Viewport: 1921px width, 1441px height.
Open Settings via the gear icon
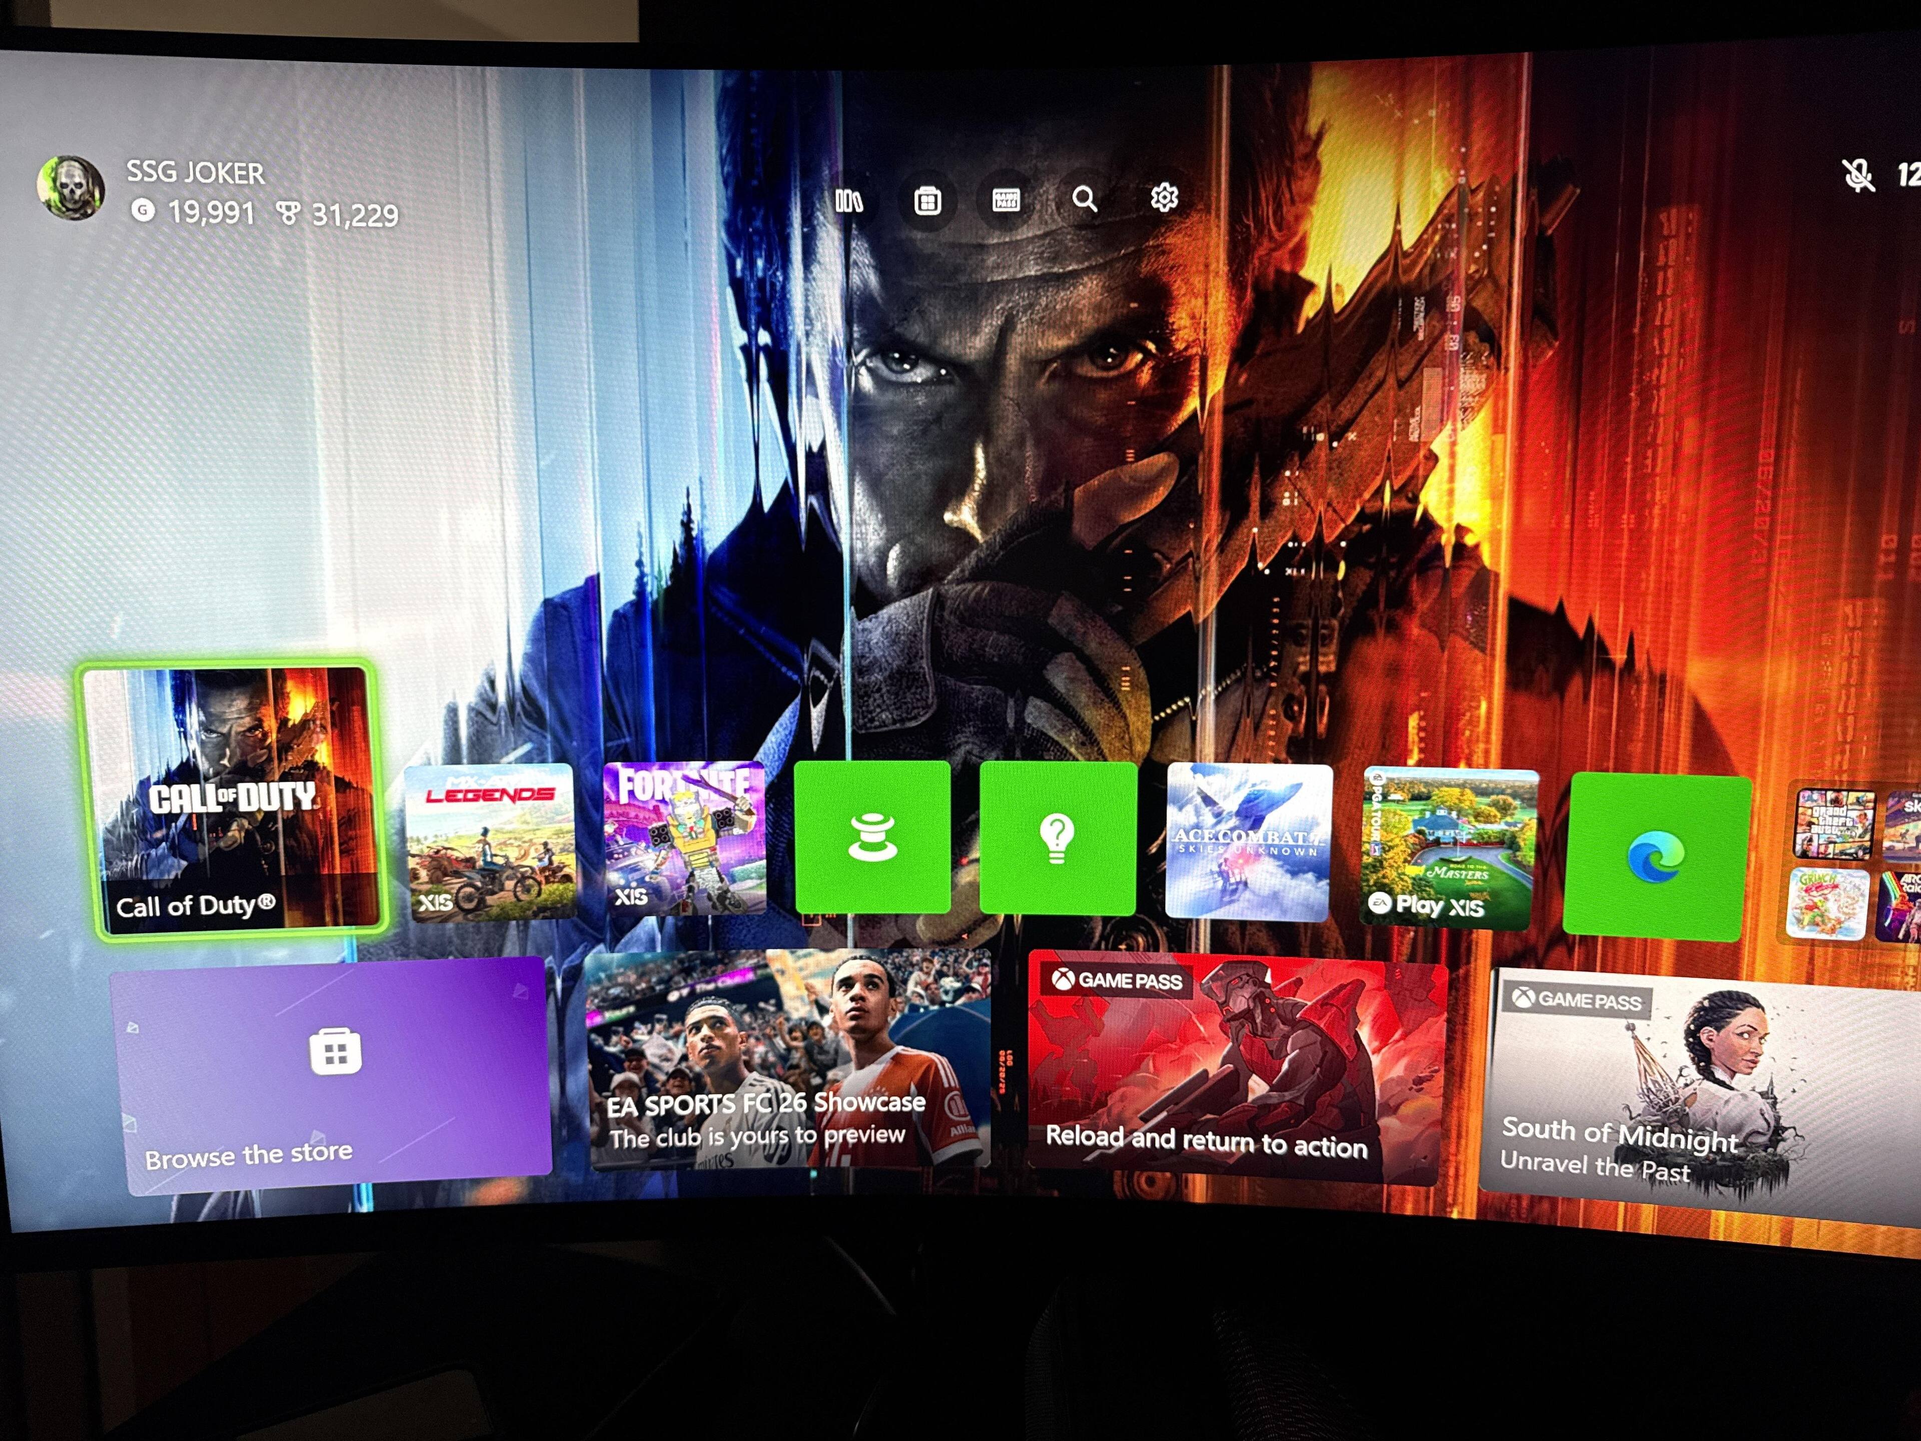tap(1164, 198)
